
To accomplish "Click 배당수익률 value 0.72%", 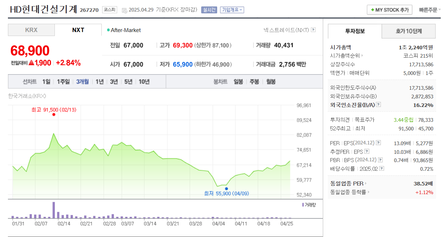I will pos(427,169).
